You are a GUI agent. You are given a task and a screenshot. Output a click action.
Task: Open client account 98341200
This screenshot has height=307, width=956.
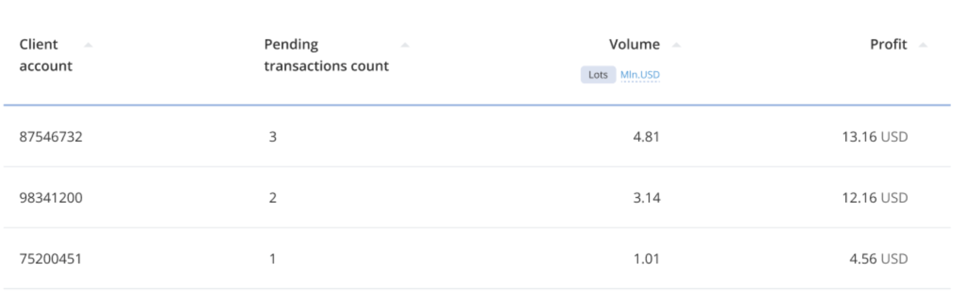coord(51,198)
